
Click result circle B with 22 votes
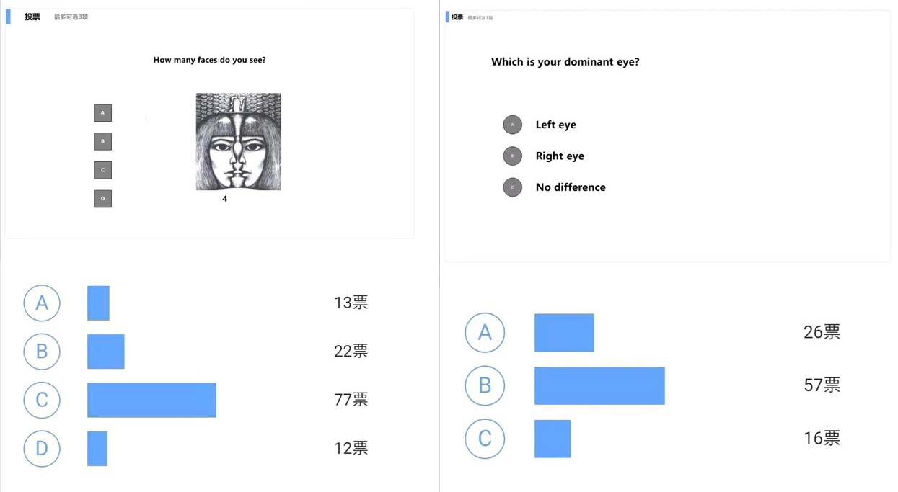click(42, 352)
